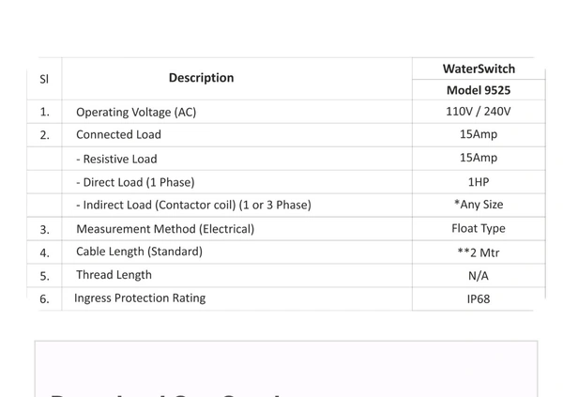The width and height of the screenshot is (563, 397).
Task: Click the "Ingress Protection Rating" row label
Action: 140,298
